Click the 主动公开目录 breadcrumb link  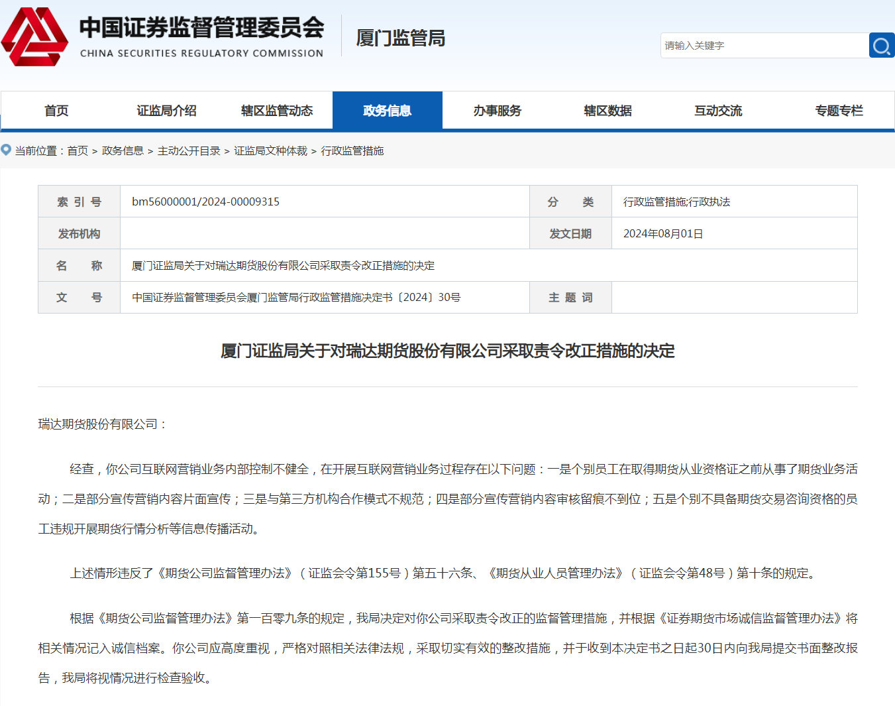click(189, 151)
